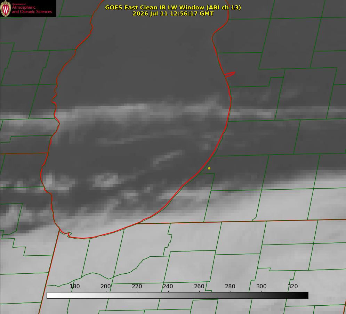Select the 200 colorbar tick label

point(106,286)
